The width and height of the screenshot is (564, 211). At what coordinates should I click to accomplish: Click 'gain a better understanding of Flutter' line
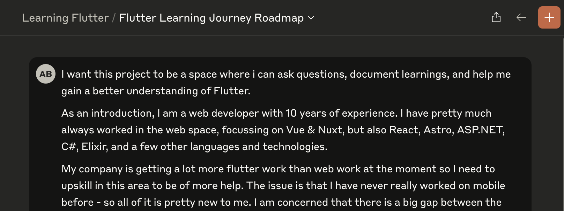coord(156,91)
